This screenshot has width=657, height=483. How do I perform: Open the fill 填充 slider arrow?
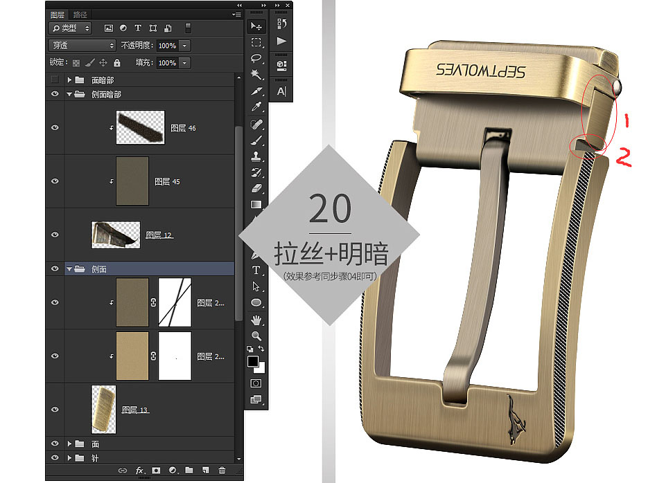pyautogui.click(x=184, y=63)
